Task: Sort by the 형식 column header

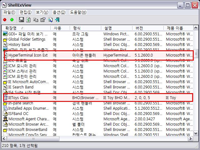Action: click(85, 28)
